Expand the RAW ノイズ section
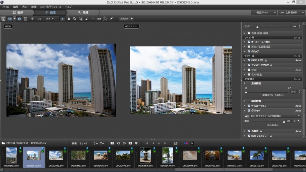This screenshot has height=172, width=306. tap(244, 60)
